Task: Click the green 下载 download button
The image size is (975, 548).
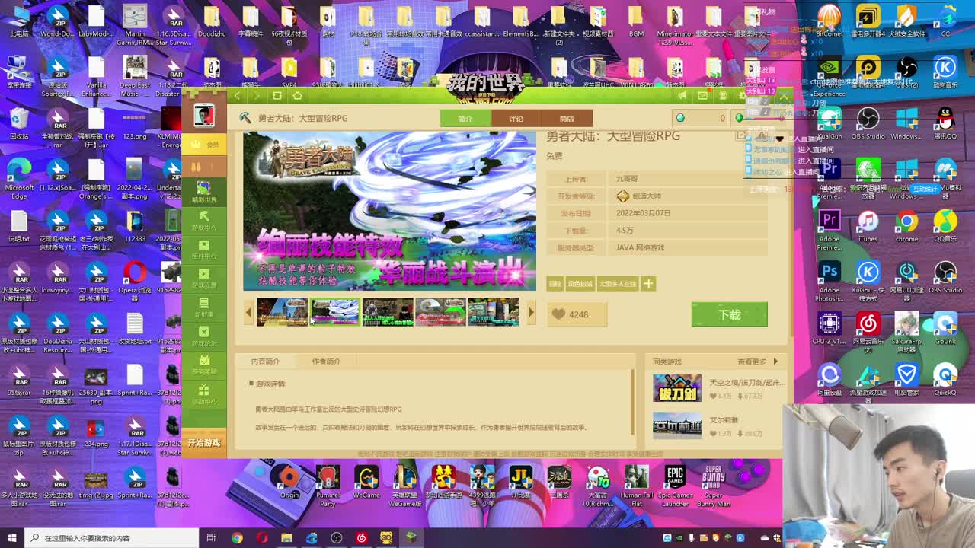Action: tap(729, 314)
